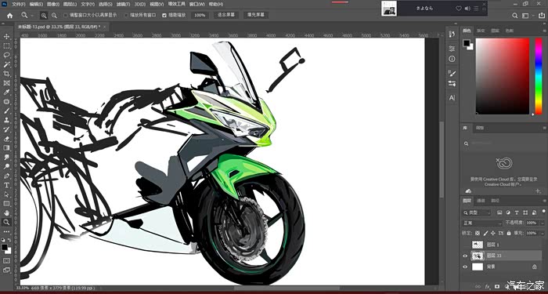Open the Color panel flyout menu
The width and height of the screenshot is (548, 294).
click(544, 31)
